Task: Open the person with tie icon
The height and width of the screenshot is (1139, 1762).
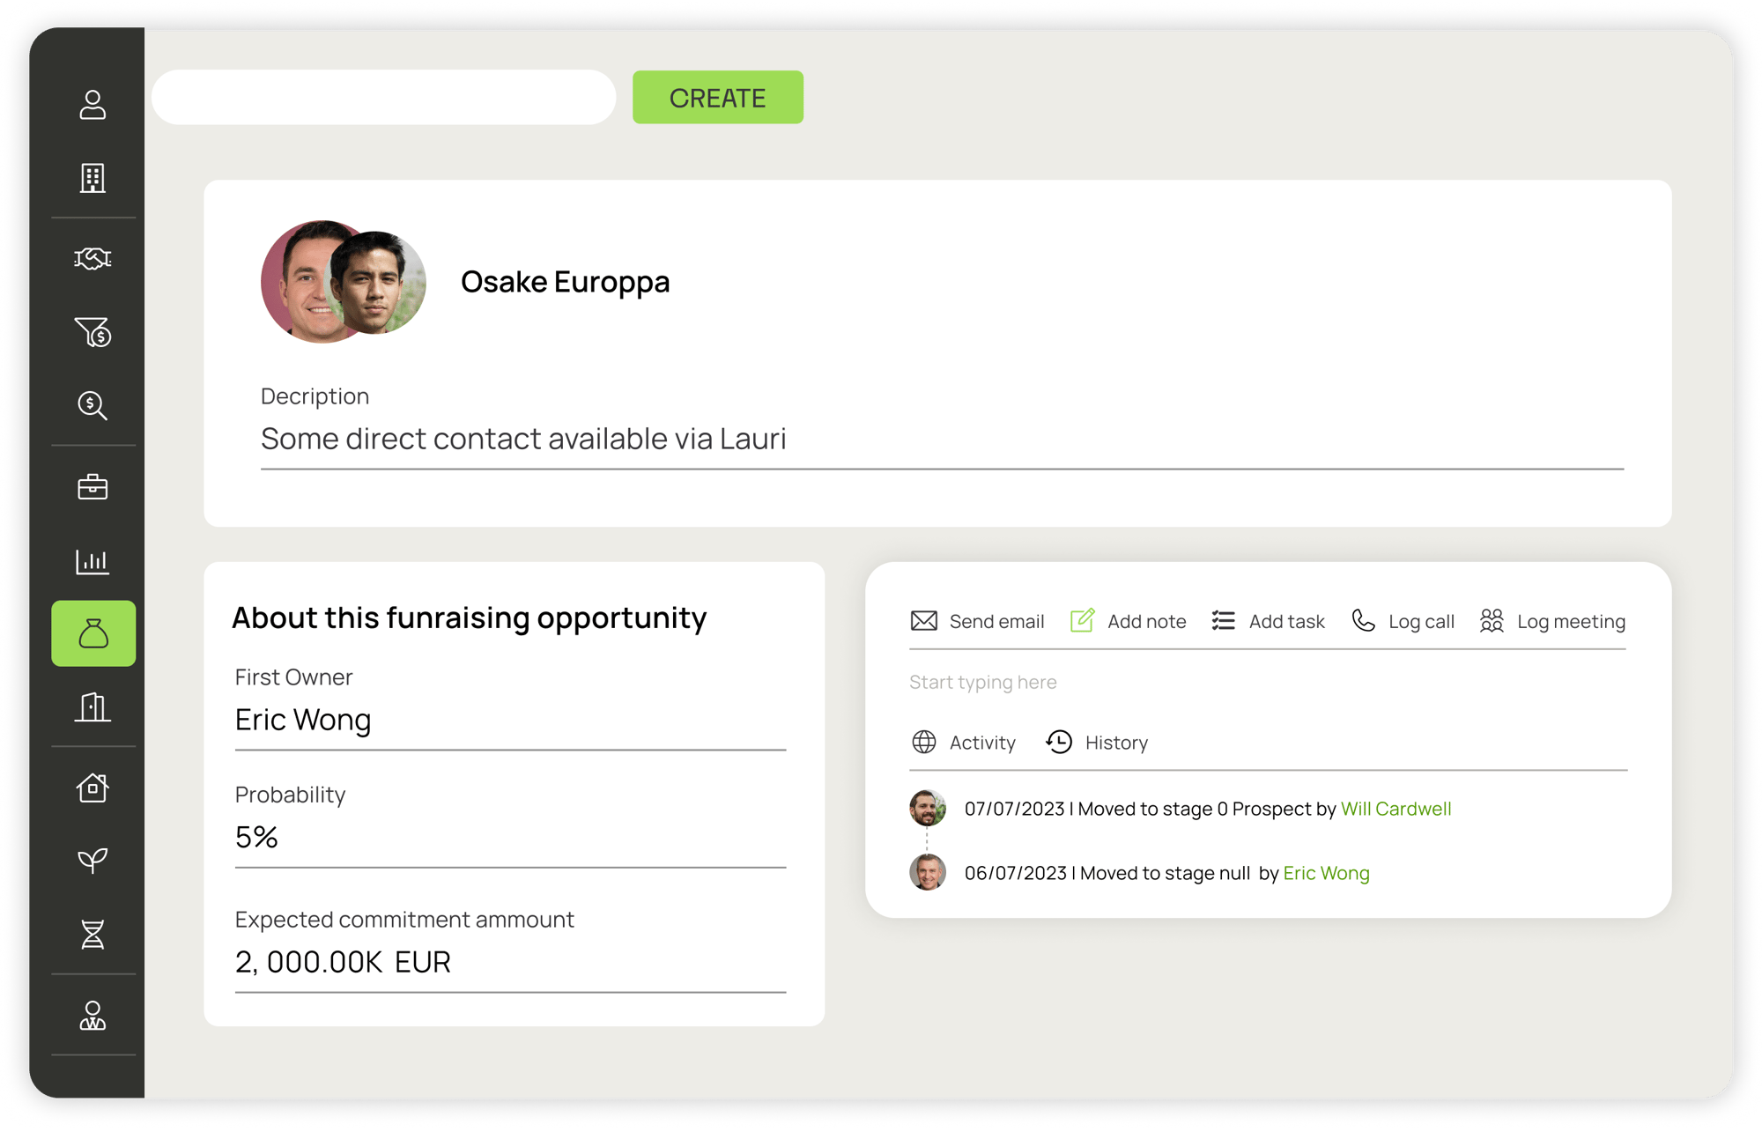Action: click(93, 1015)
